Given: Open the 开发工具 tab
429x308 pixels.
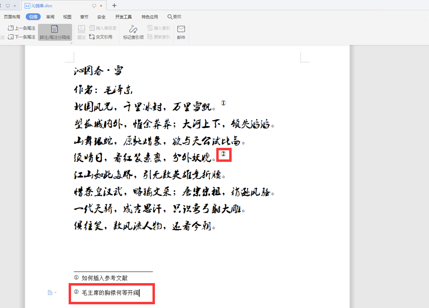Looking at the screenshot, I should [x=123, y=17].
